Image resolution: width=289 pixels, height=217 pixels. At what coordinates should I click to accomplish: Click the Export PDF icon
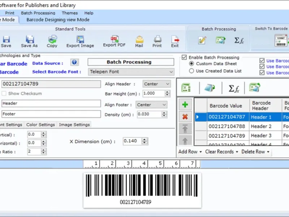click(x=115, y=39)
